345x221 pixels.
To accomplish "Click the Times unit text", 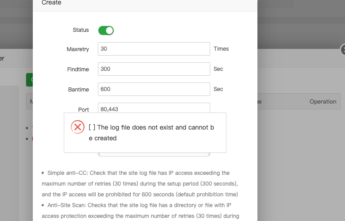I will 221,49.
